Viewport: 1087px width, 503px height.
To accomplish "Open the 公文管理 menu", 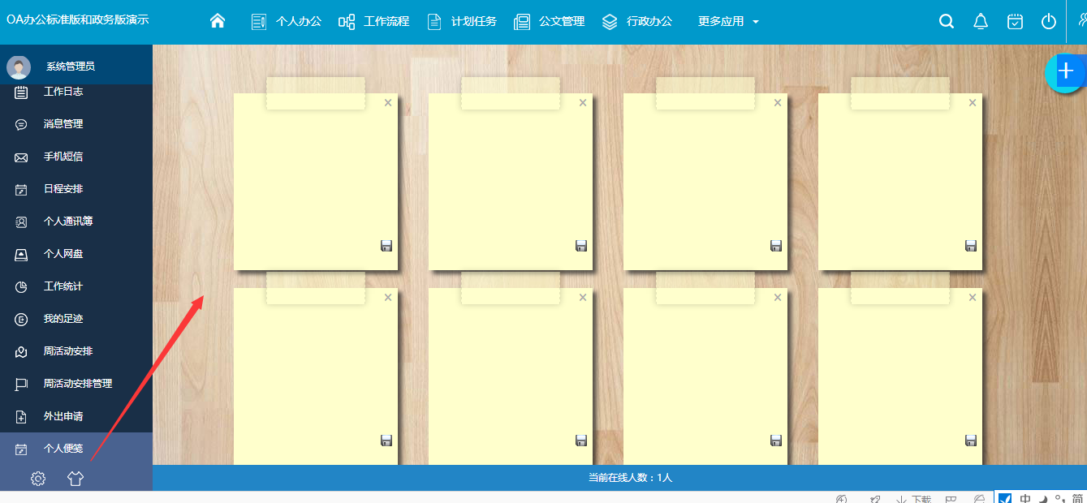I will (x=550, y=22).
